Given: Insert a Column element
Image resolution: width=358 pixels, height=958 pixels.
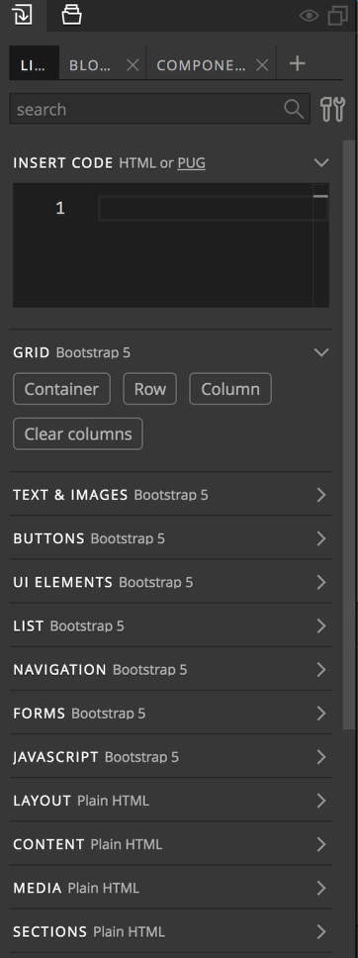Looking at the screenshot, I should click(230, 389).
